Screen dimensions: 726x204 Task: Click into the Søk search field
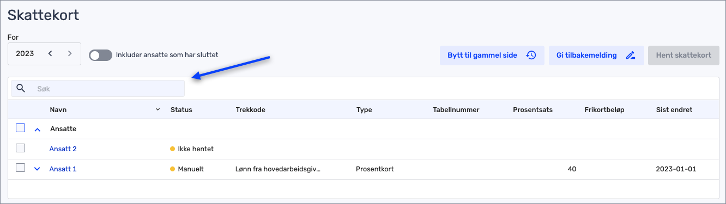[98, 88]
